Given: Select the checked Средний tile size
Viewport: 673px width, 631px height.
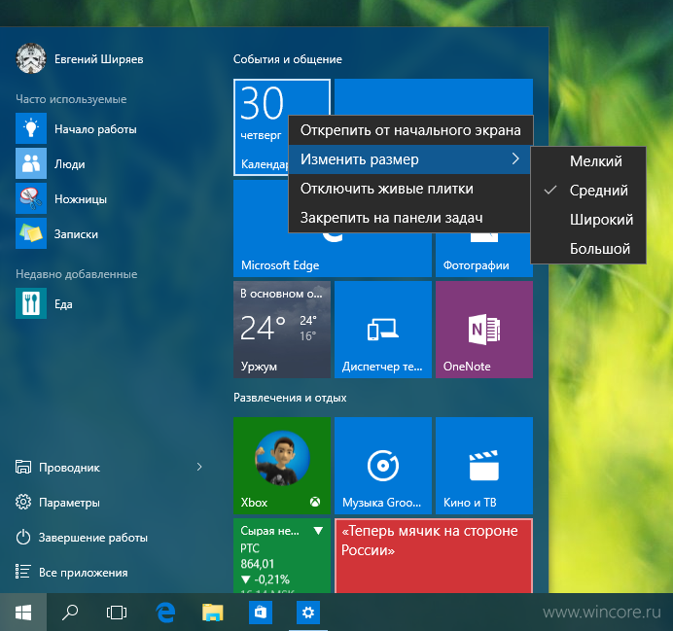Looking at the screenshot, I should click(x=588, y=191).
